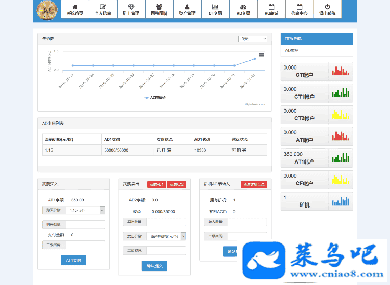Open 系统首页 home icon in navbar
Image resolution: width=390 pixels, height=285 pixels.
click(x=75, y=7)
